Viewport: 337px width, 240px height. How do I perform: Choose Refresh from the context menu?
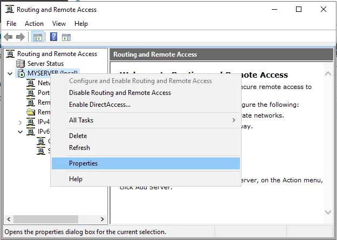(x=79, y=148)
